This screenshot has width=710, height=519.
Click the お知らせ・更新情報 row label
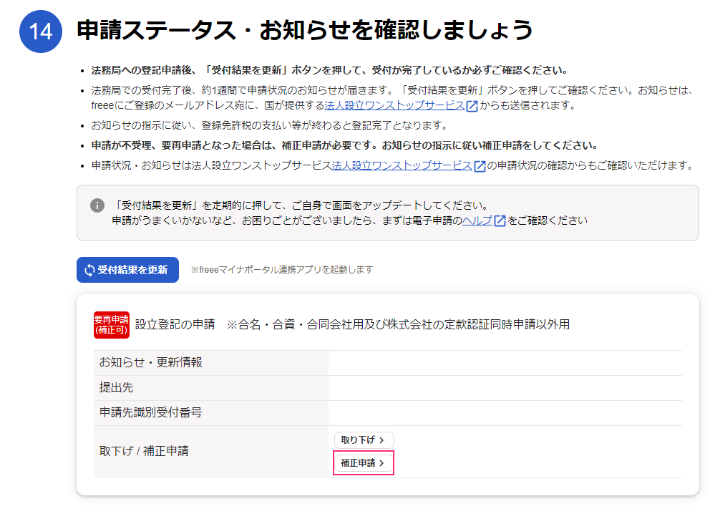[151, 362]
